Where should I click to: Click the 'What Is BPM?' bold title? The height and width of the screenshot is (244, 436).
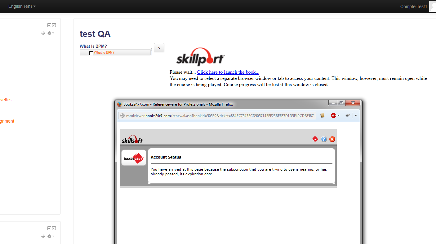(93, 46)
